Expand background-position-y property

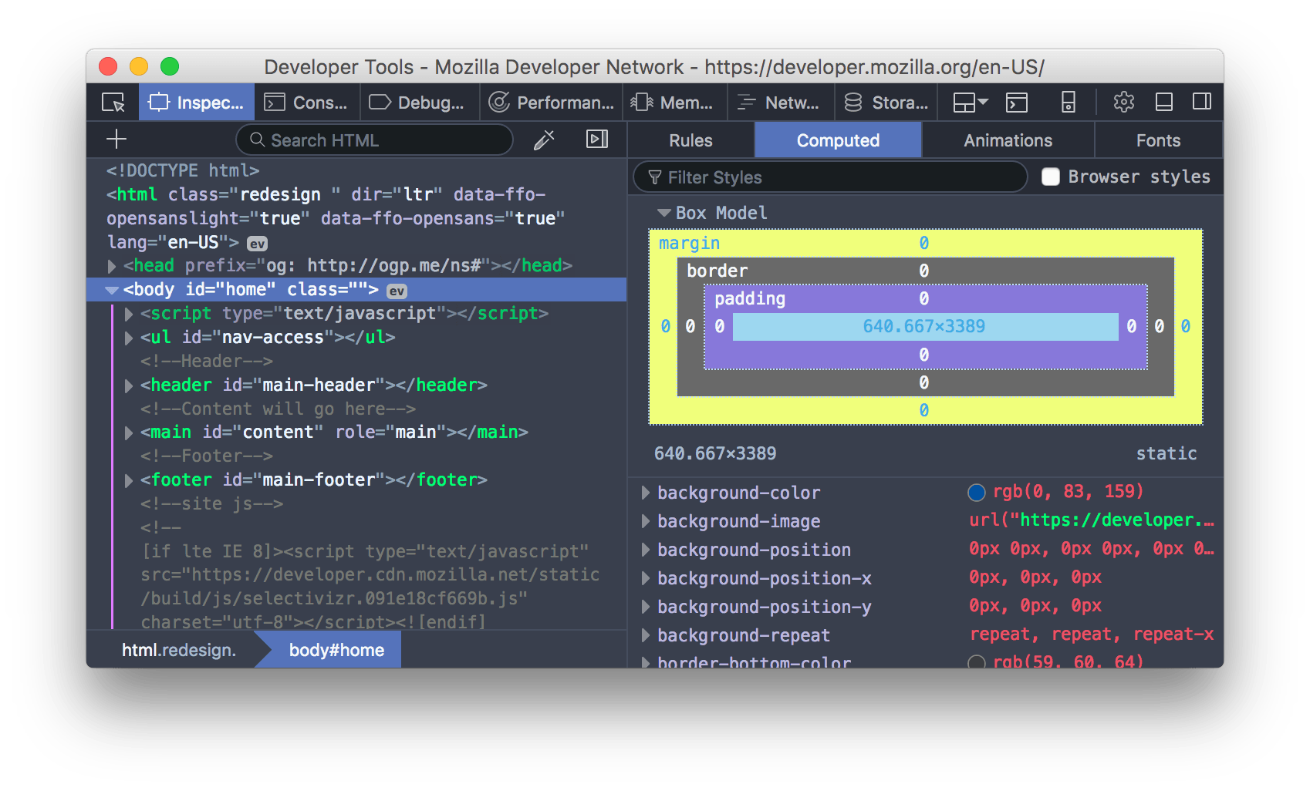(645, 607)
